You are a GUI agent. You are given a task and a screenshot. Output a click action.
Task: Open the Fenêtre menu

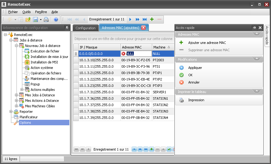pos(41,12)
